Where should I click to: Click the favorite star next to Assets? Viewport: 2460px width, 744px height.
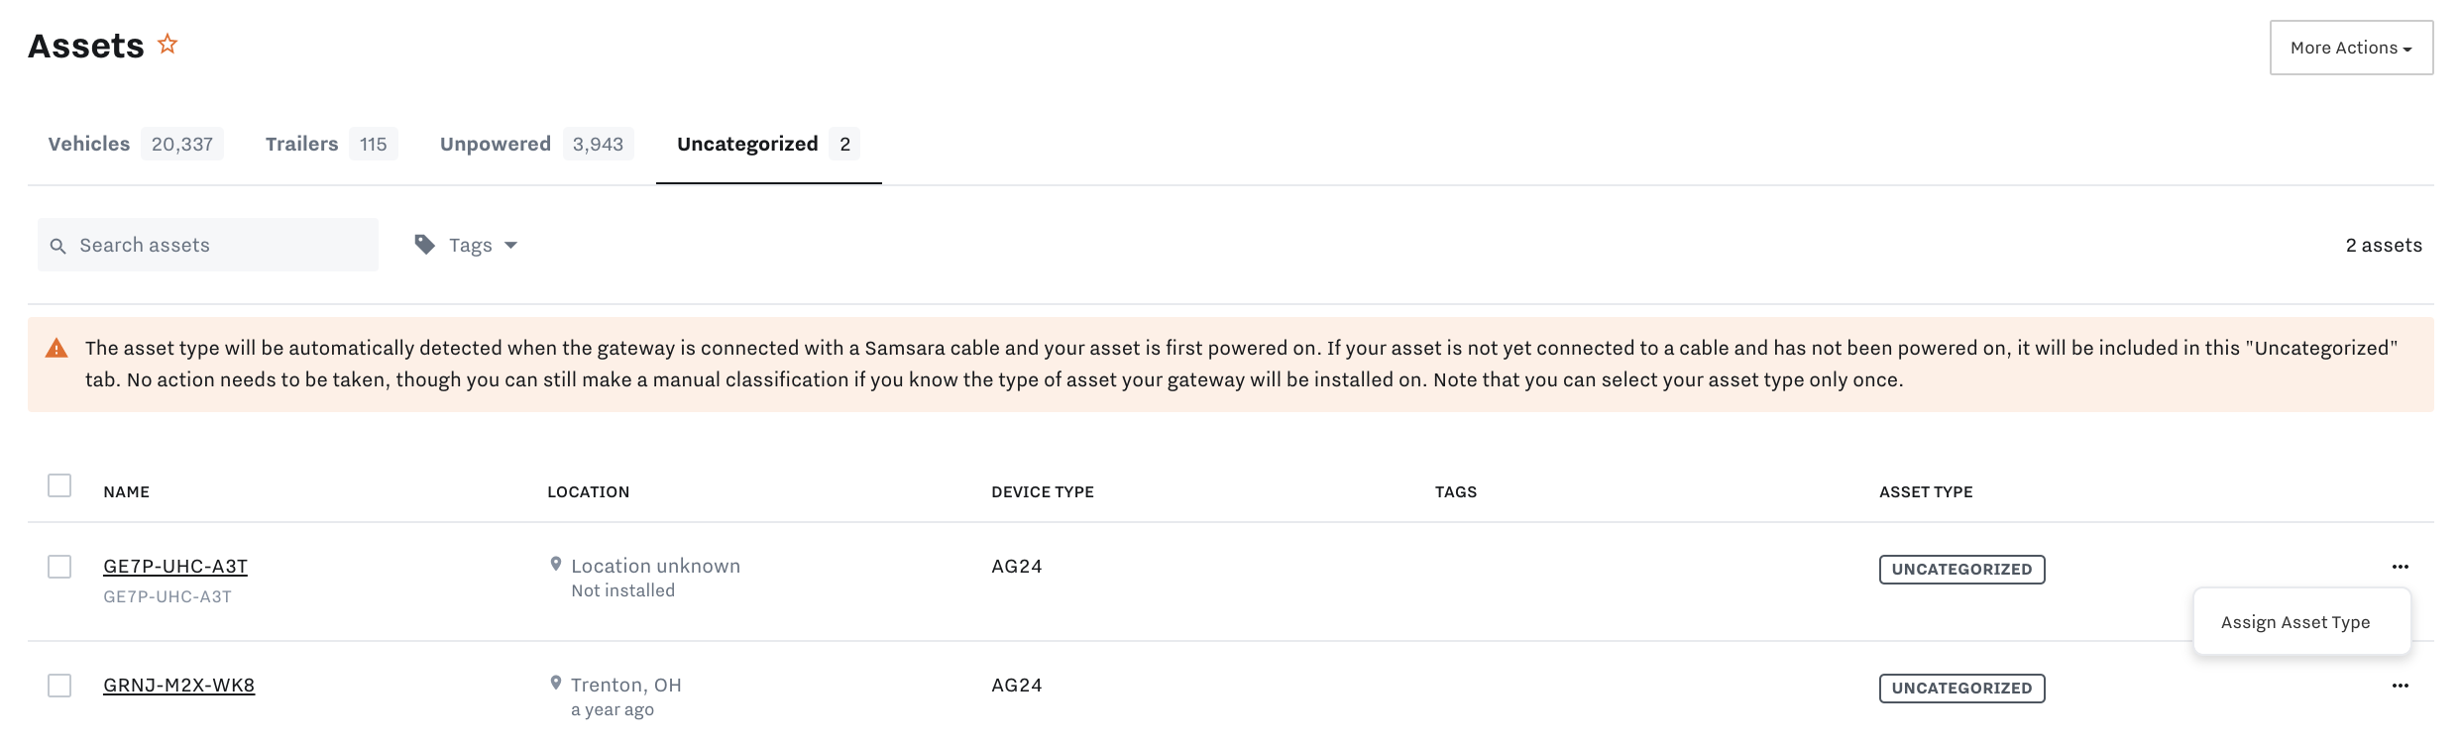point(168,45)
